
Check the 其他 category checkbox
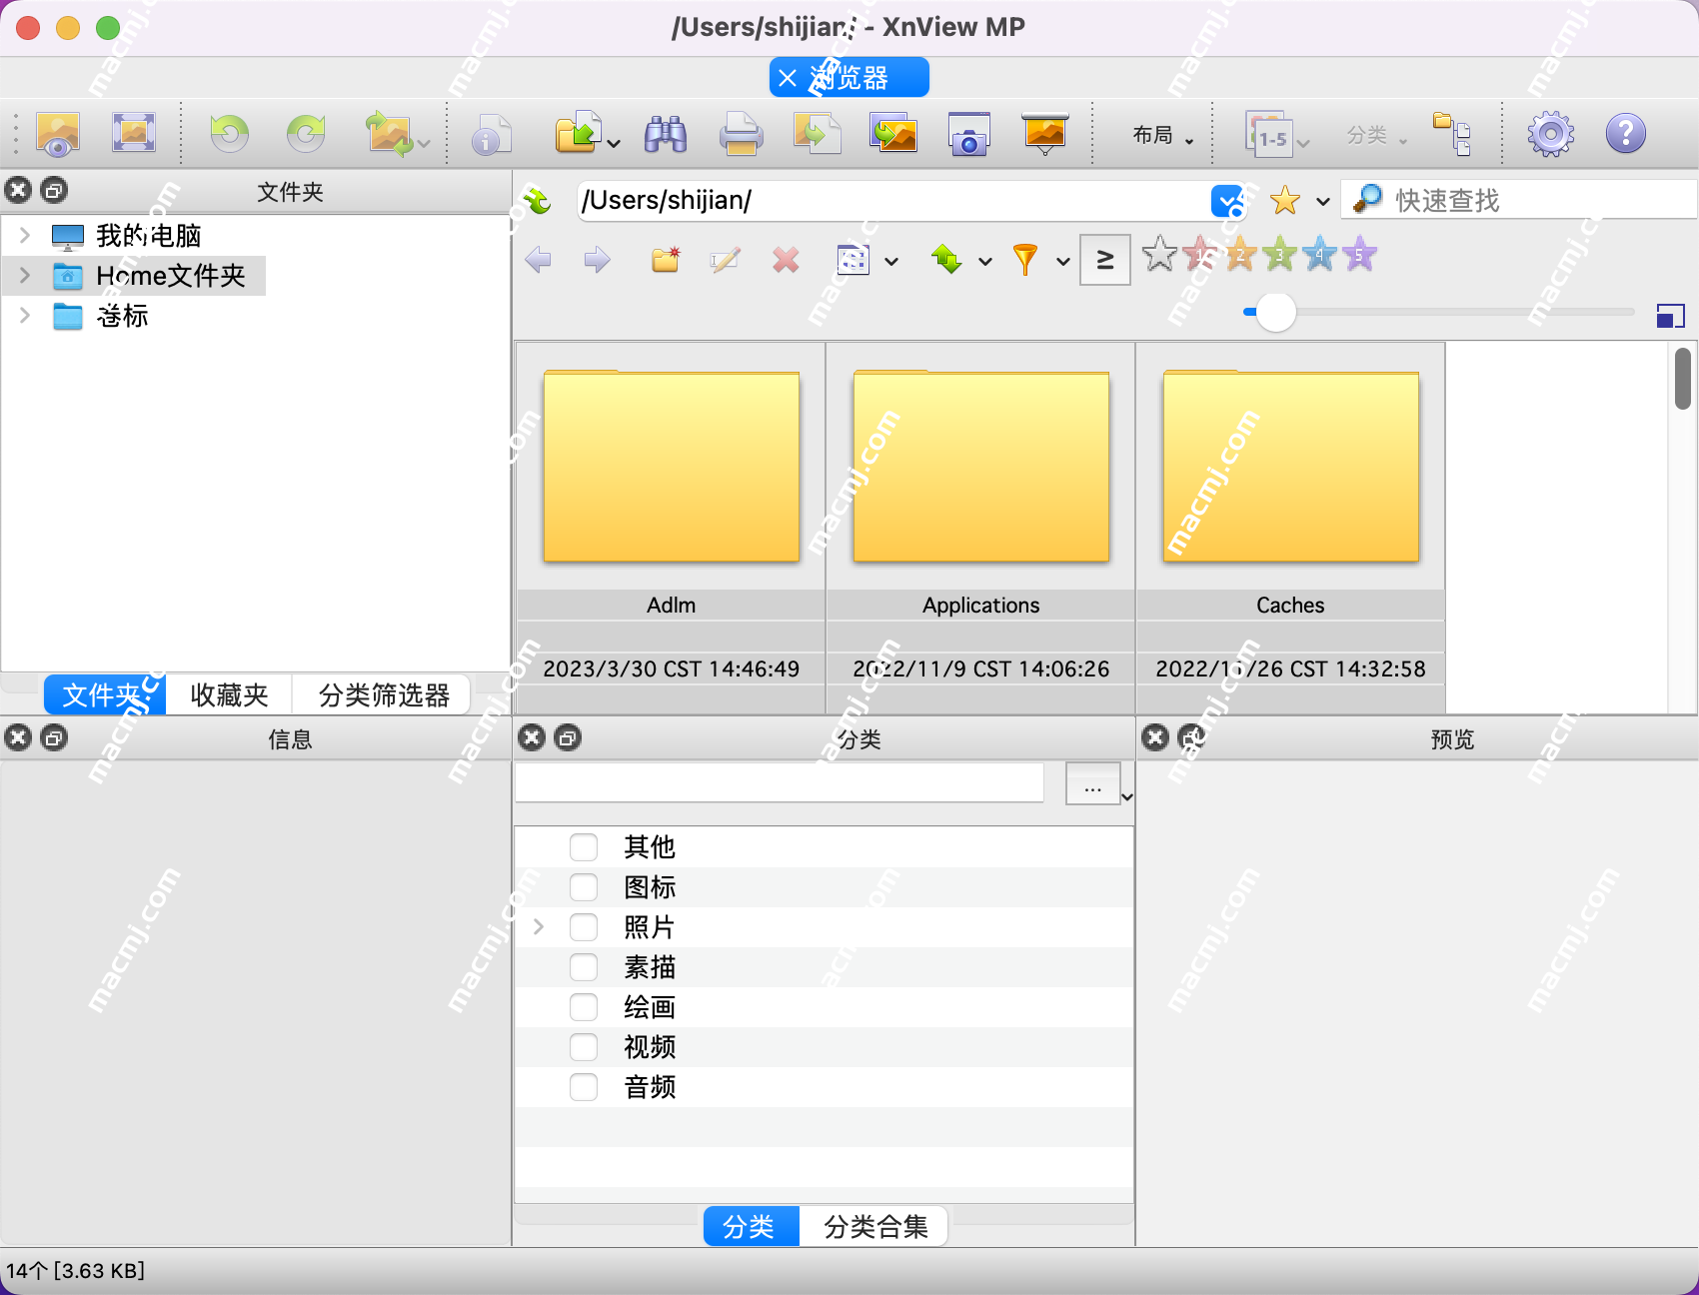584,847
